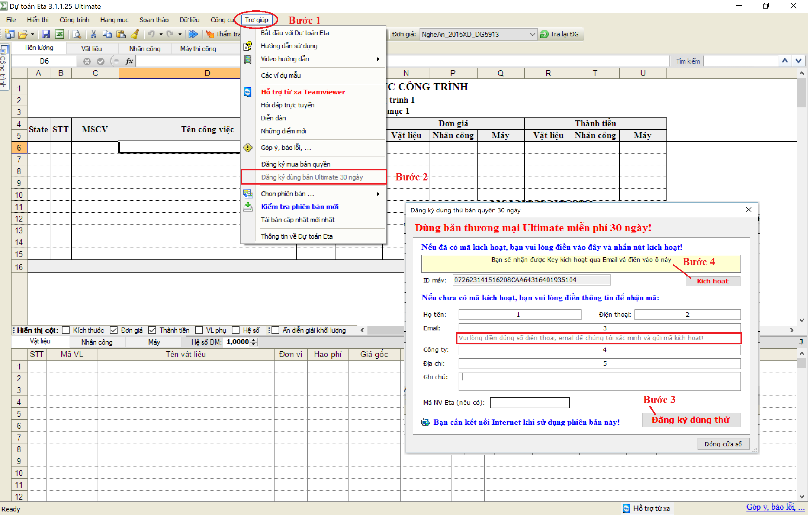
Task: Click the Teamviewer icon in Trợ giúp menu
Action: point(248,92)
